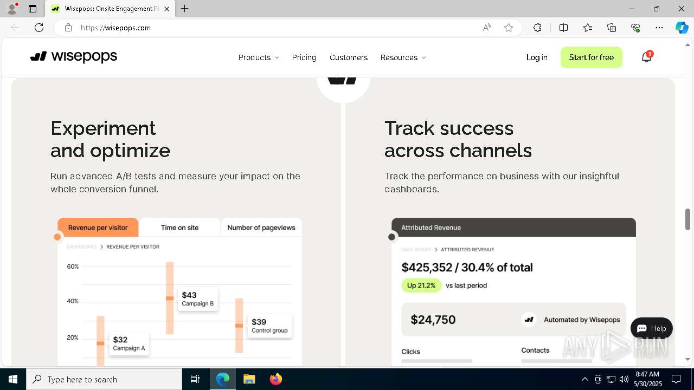Open the browser Extensions icon
The height and width of the screenshot is (390, 694).
537,28
